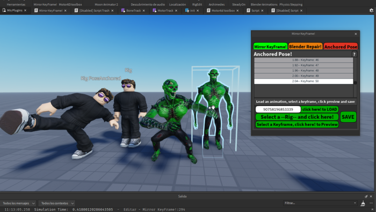Open the help question mark in Anchored Pose
The width and height of the screenshot is (376, 212).
pos(354,54)
